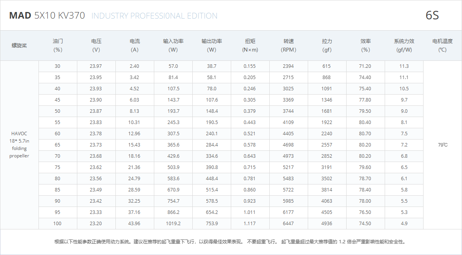Select thrust cell 3191

[326, 167]
